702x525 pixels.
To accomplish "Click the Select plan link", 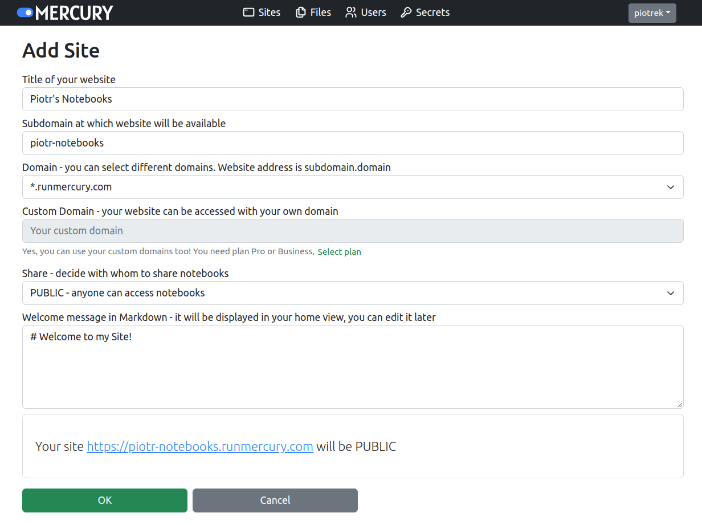I will coord(339,251).
